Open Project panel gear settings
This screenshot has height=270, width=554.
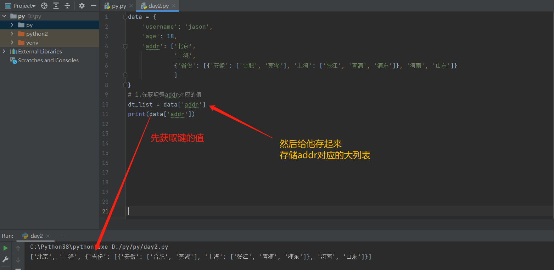coord(82,6)
